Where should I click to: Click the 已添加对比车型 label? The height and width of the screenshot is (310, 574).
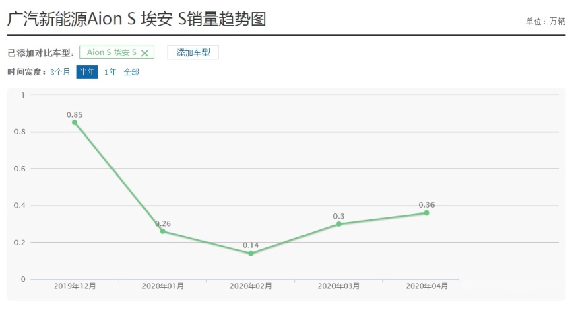point(41,53)
